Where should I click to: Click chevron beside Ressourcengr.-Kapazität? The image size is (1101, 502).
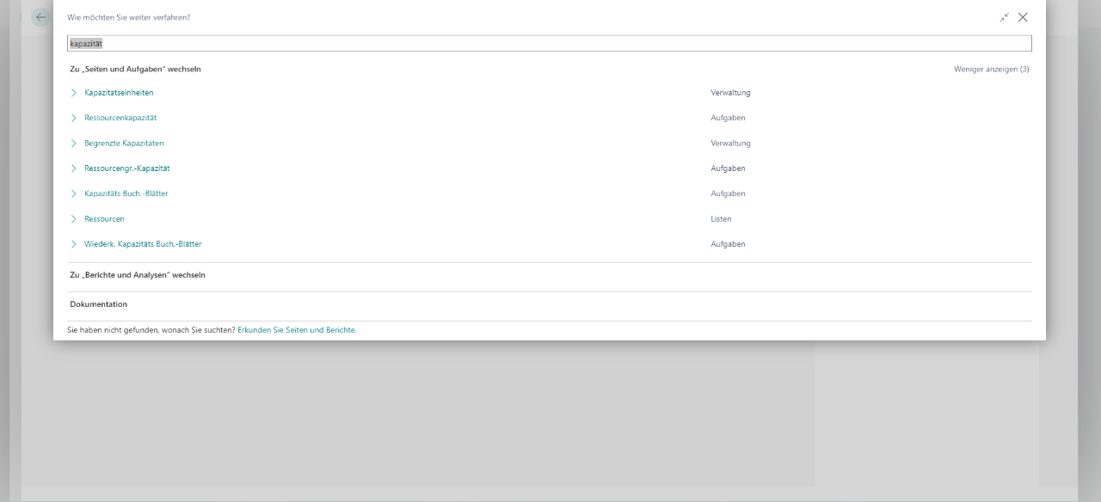point(74,168)
